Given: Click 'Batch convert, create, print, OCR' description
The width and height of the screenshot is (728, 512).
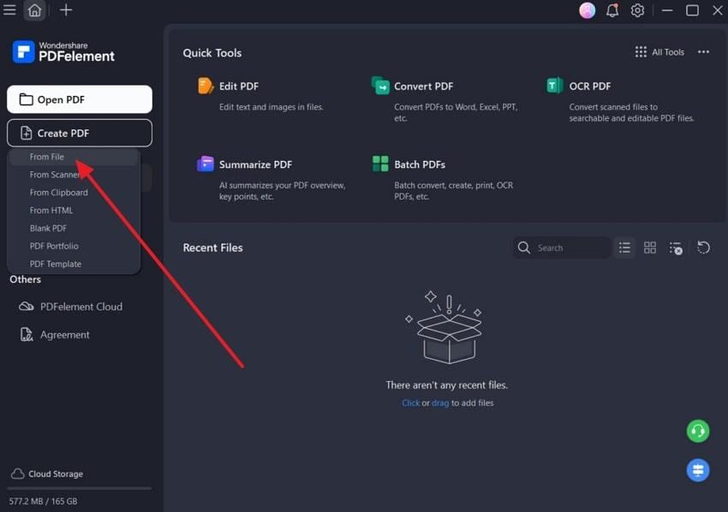Looking at the screenshot, I should click(454, 191).
